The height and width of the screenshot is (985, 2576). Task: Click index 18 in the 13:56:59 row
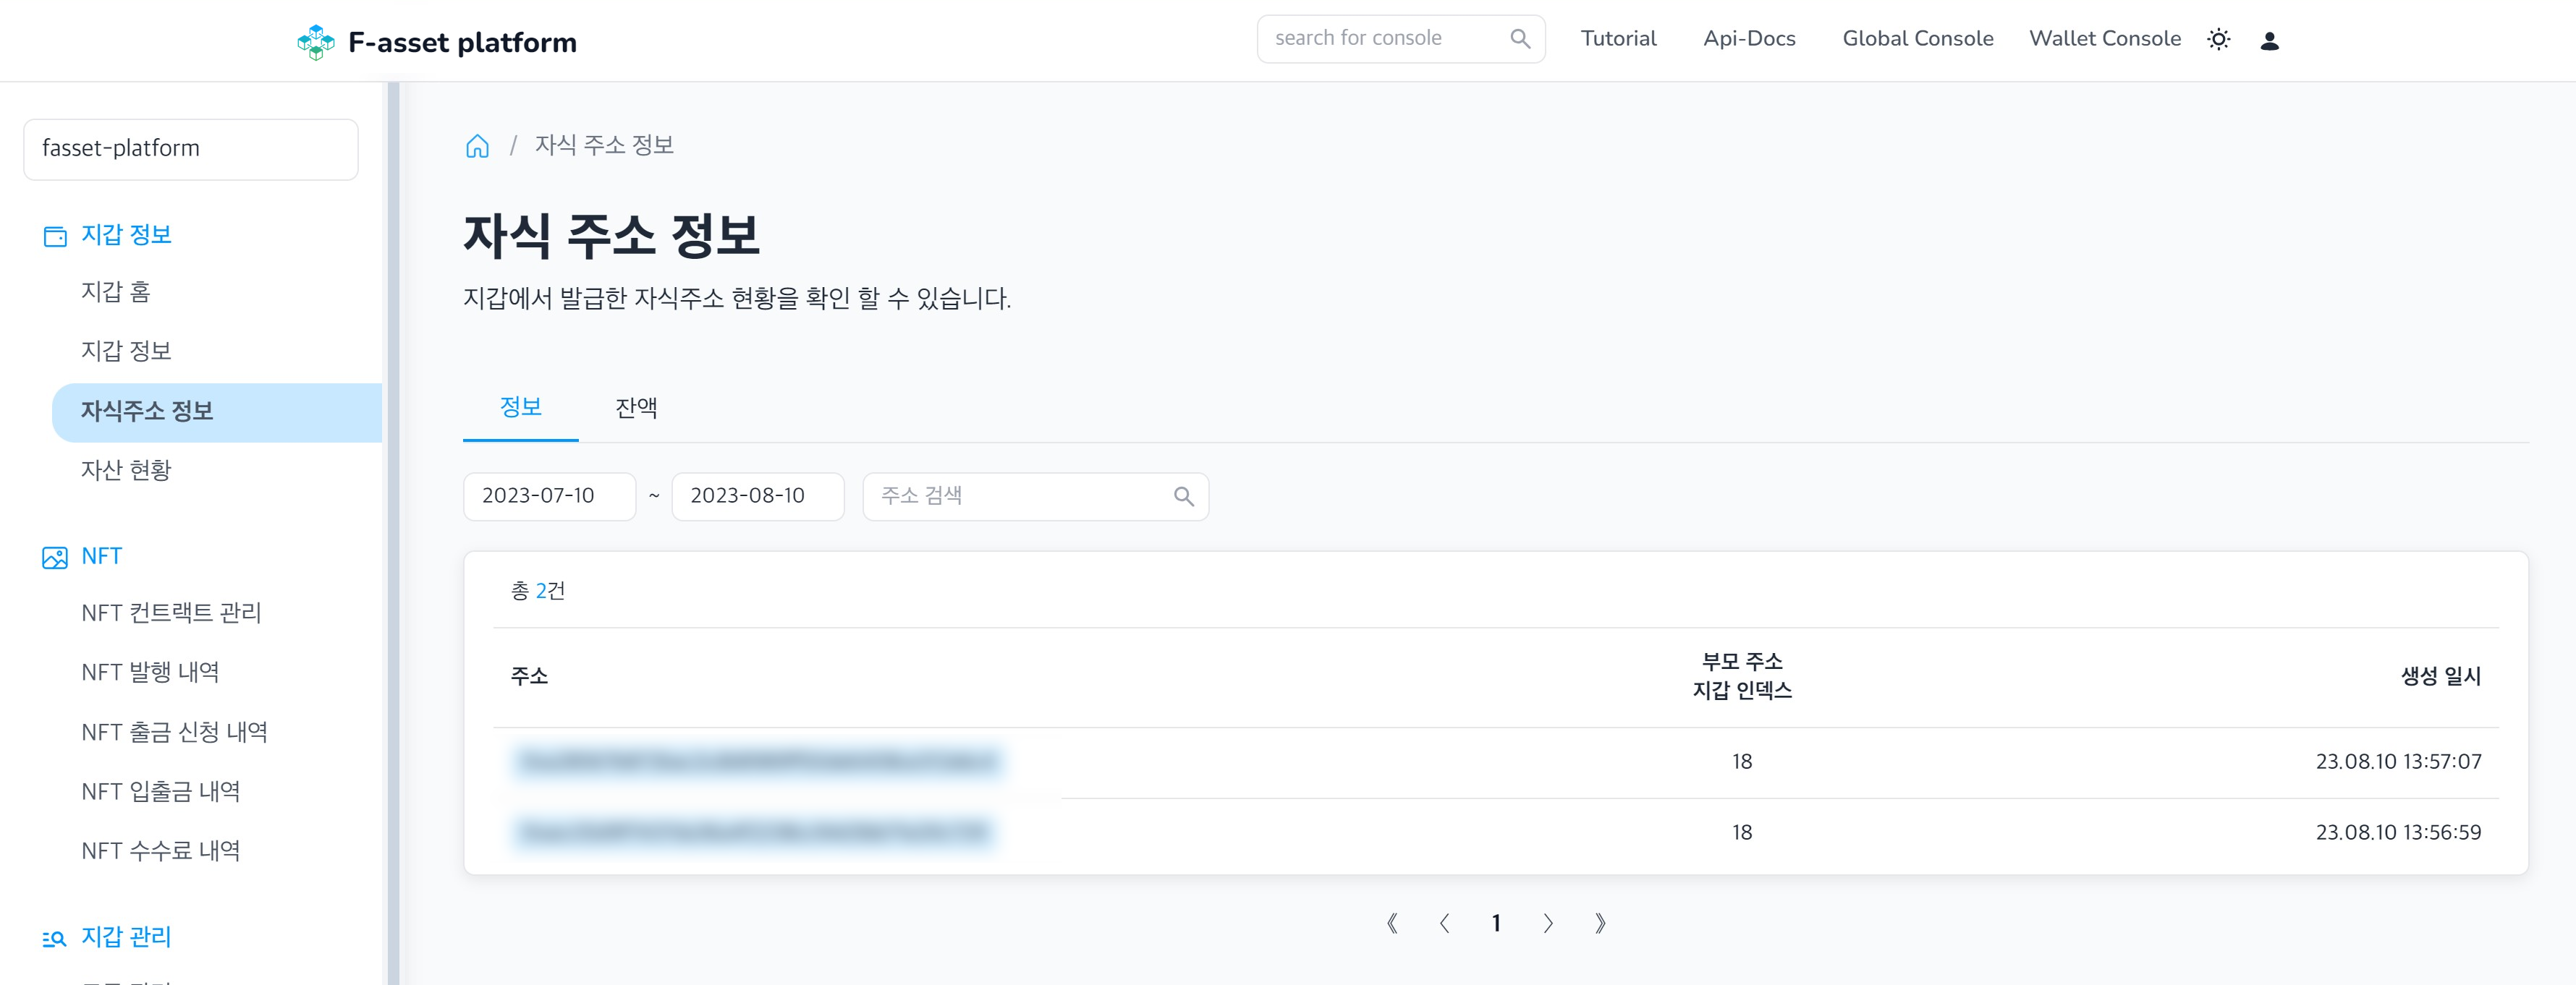[1742, 833]
